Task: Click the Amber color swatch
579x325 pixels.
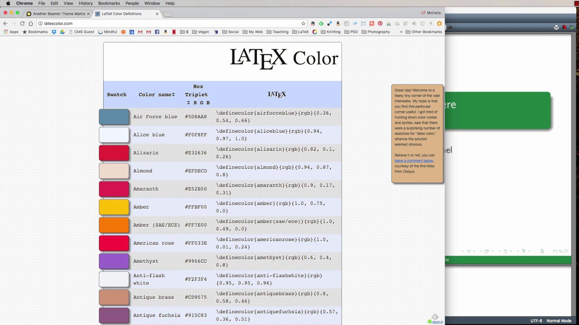Action: coord(114,207)
